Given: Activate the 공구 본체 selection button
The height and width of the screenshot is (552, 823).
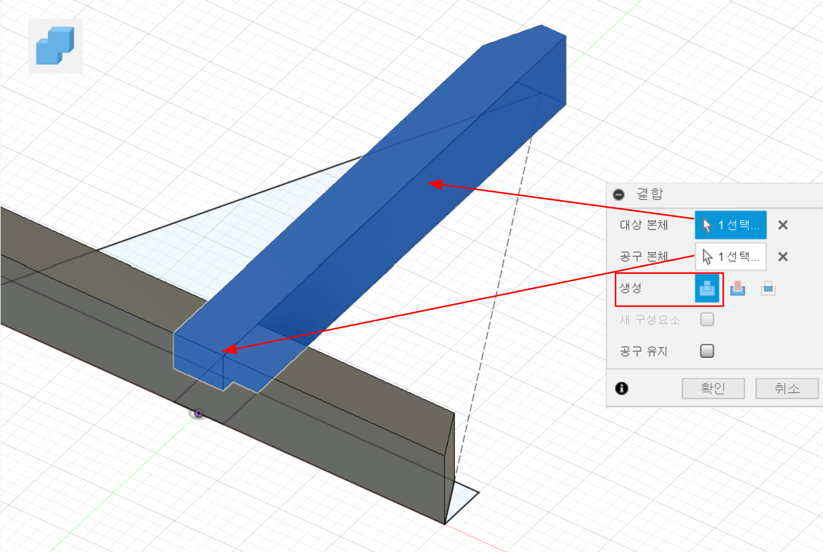Looking at the screenshot, I should coord(731,256).
